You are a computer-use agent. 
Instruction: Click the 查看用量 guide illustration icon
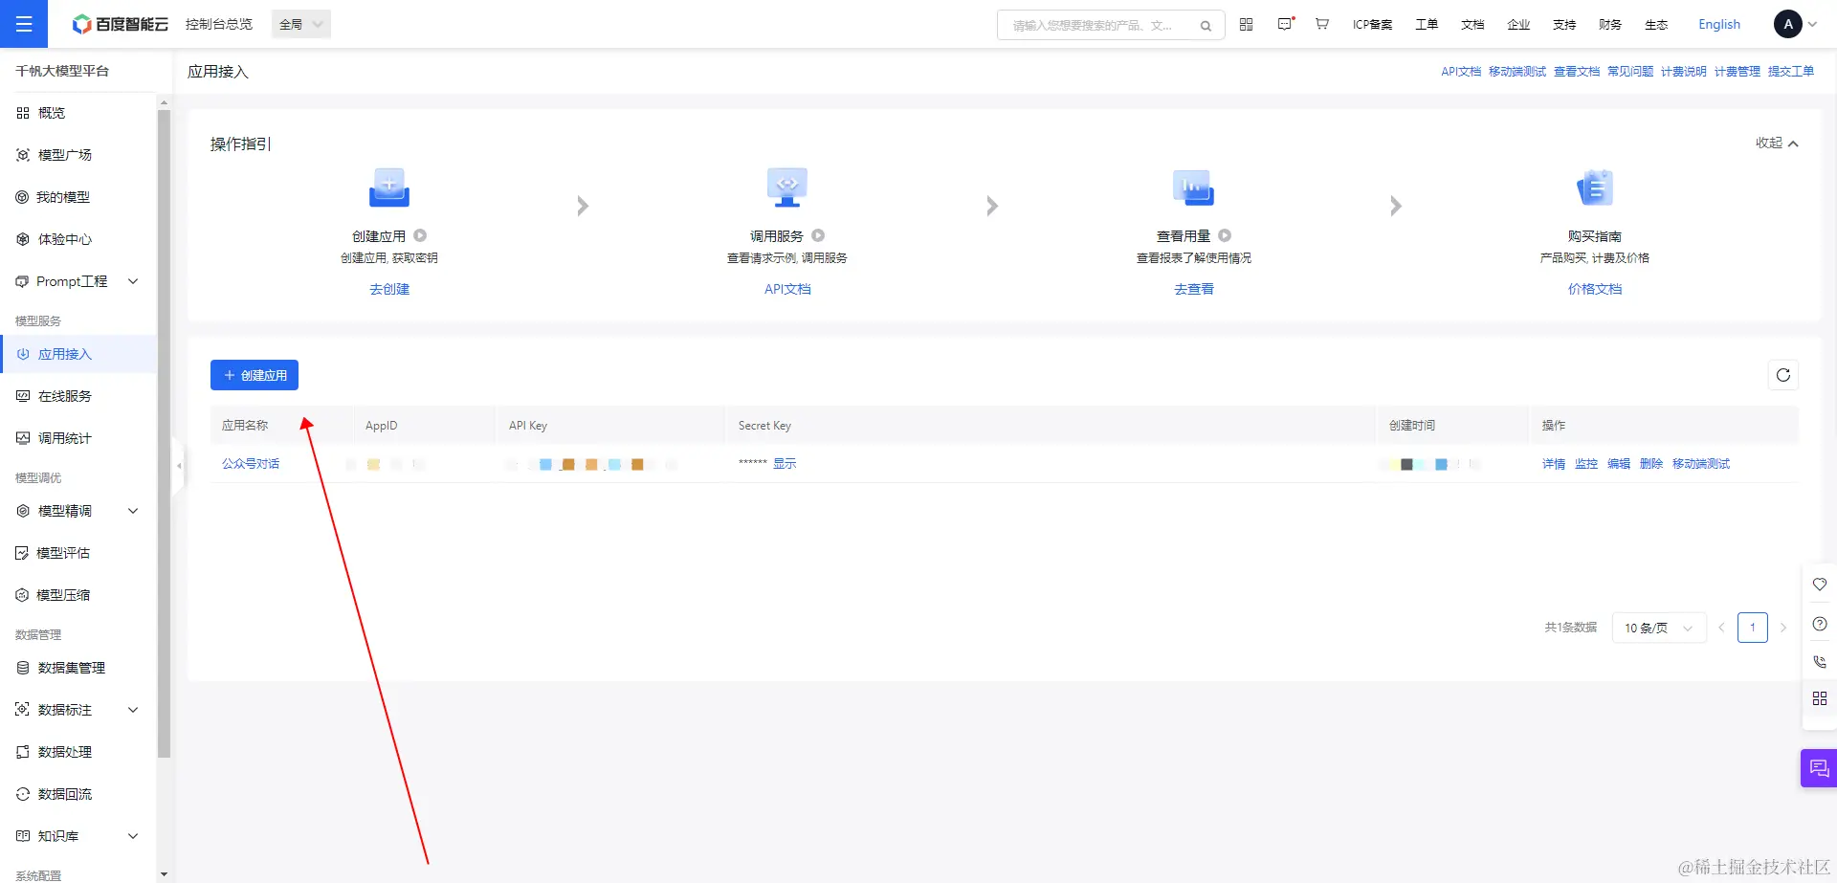tap(1193, 188)
